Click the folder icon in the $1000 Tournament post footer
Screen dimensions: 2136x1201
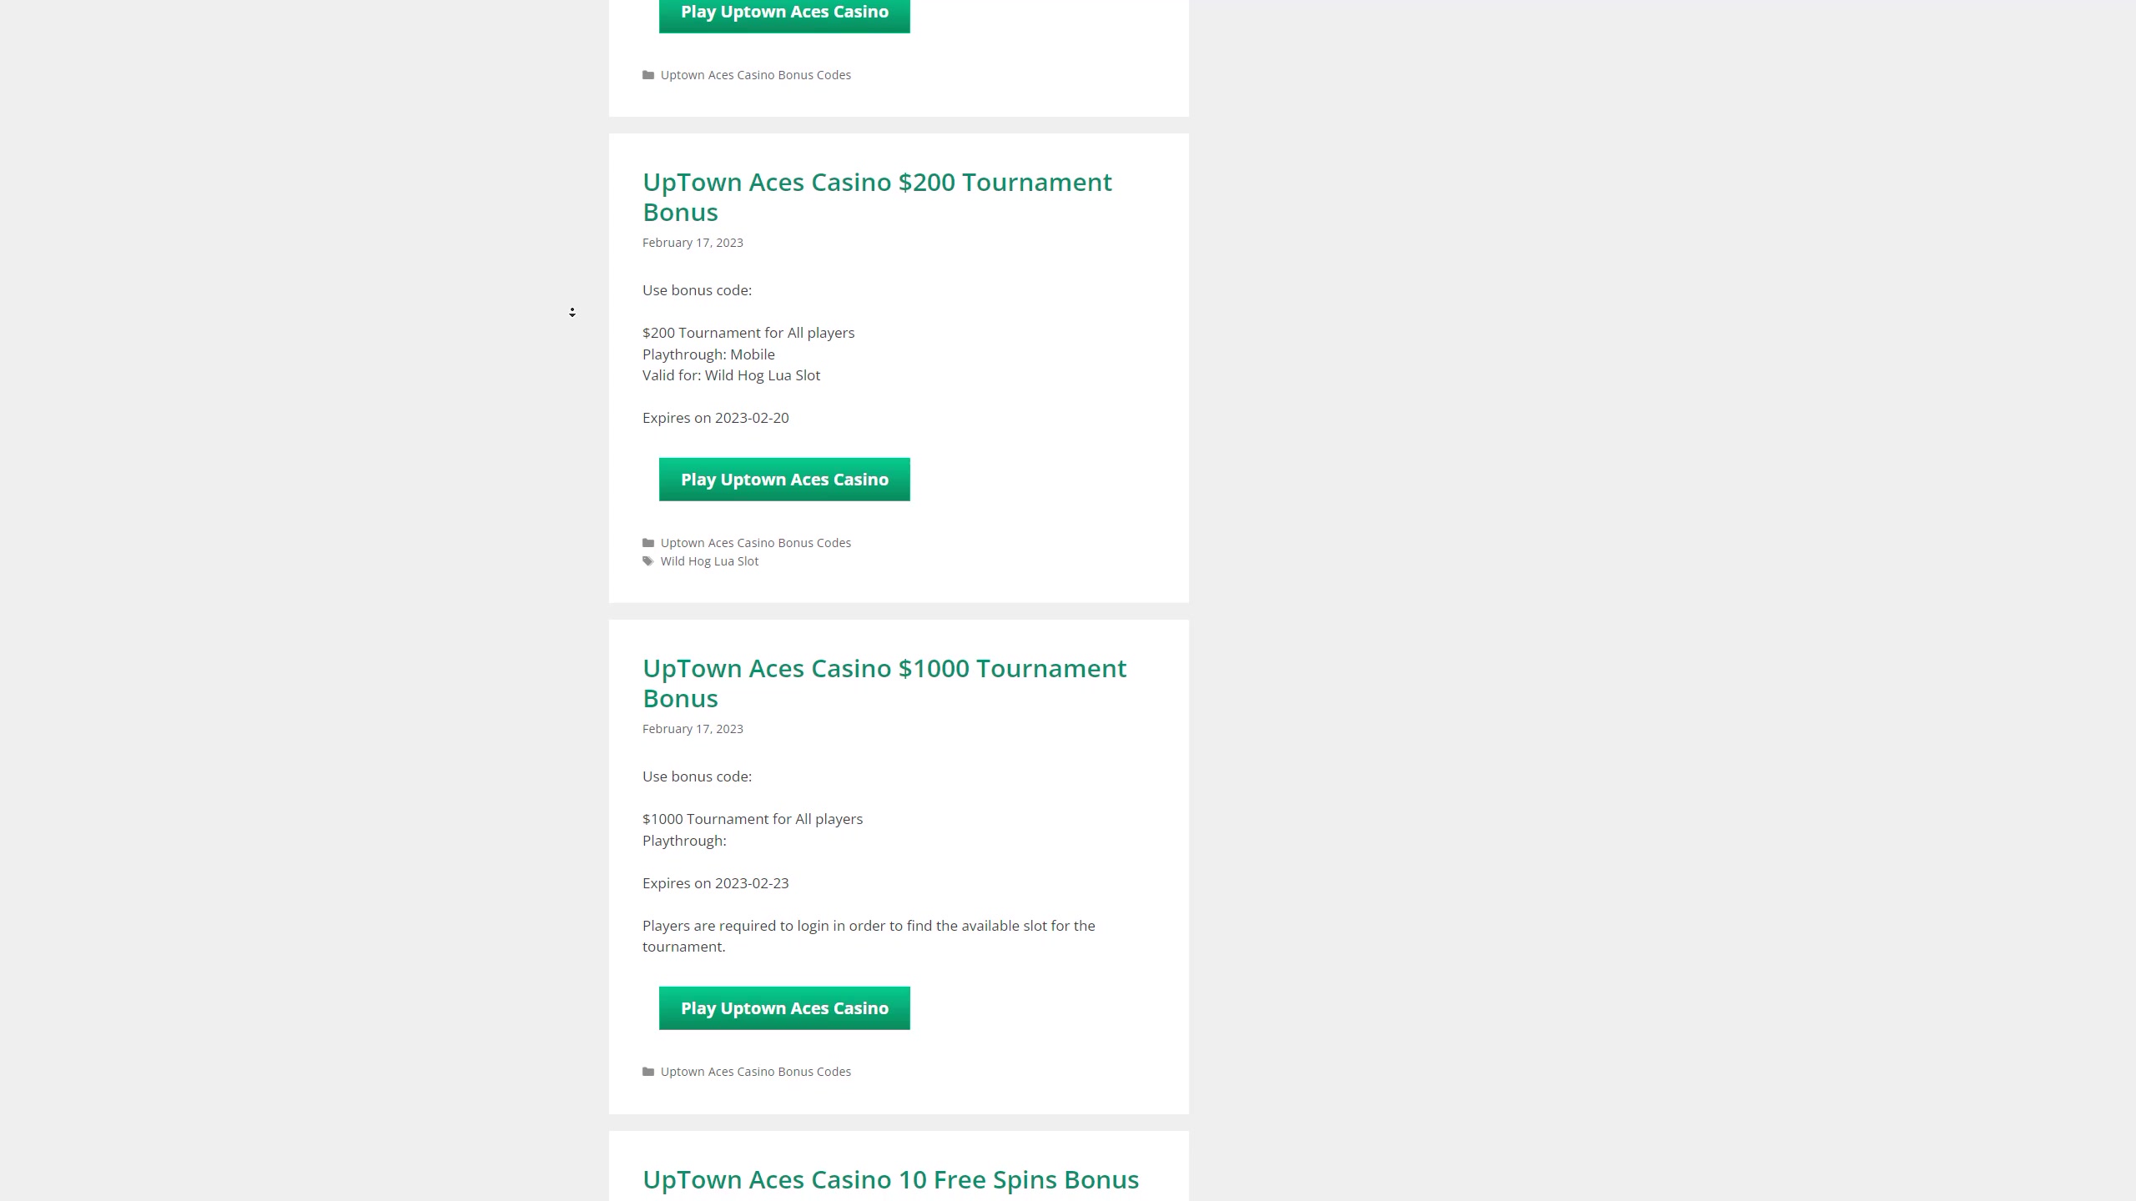point(647,1072)
